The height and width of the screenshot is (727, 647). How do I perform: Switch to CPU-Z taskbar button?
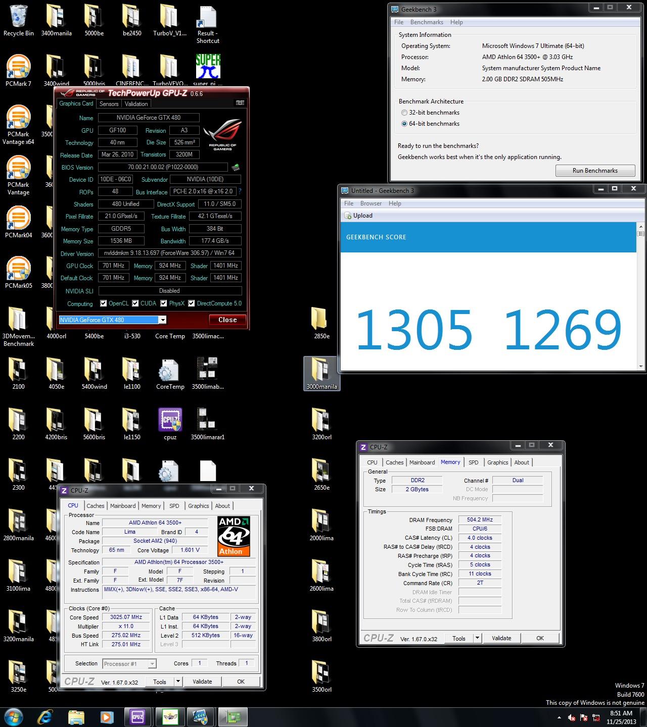pos(137,717)
